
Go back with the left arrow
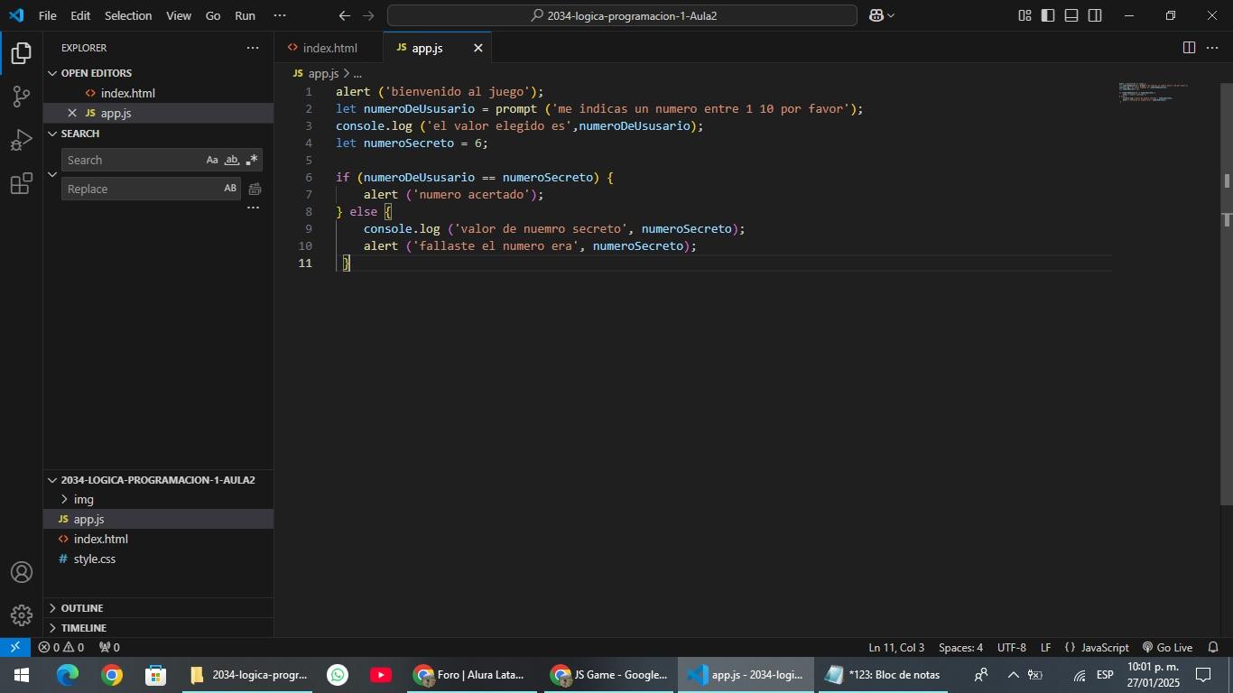pyautogui.click(x=344, y=15)
